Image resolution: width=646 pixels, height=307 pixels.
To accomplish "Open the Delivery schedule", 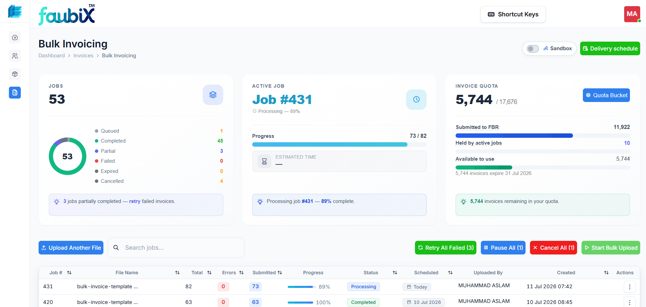I will [x=610, y=48].
